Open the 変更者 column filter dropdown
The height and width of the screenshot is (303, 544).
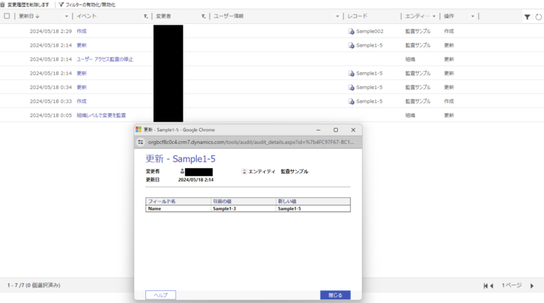(203, 16)
